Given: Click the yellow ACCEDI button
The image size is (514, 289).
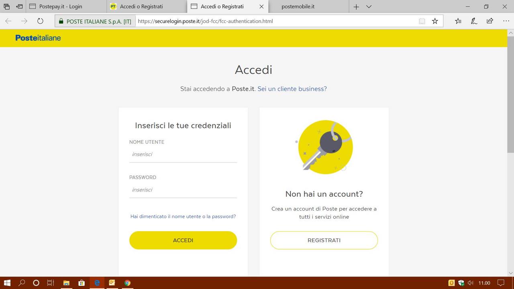Looking at the screenshot, I should [183, 240].
